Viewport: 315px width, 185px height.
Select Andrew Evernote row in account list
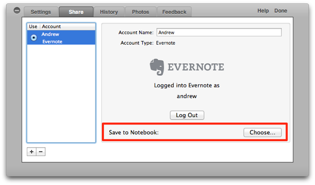(61, 37)
